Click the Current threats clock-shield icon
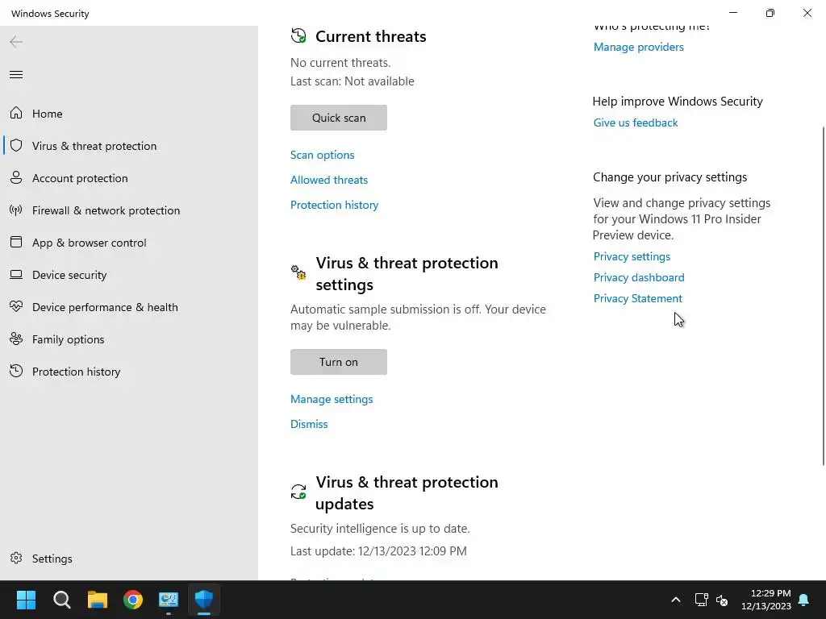 point(298,35)
